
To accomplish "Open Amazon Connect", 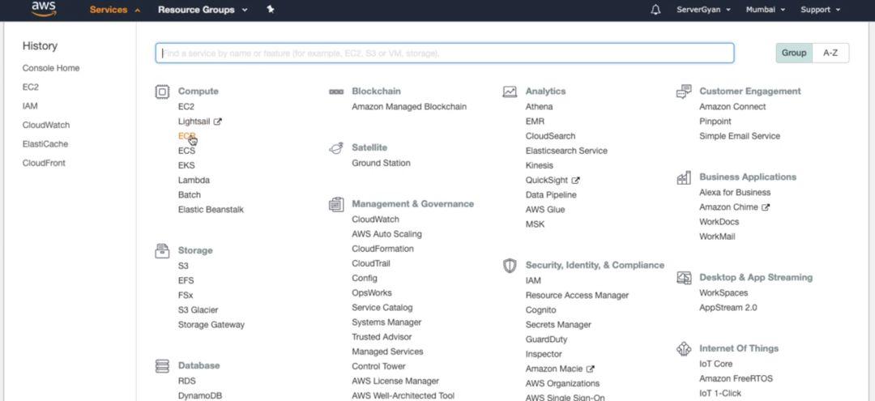I will click(732, 106).
